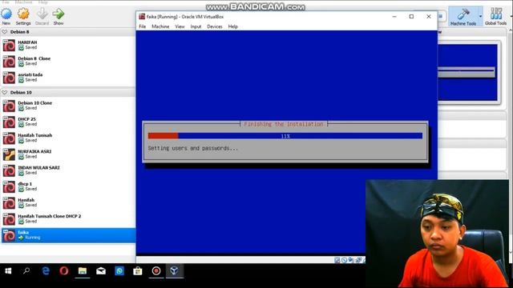
Task: Close the faika VM window
Action: coord(429,17)
